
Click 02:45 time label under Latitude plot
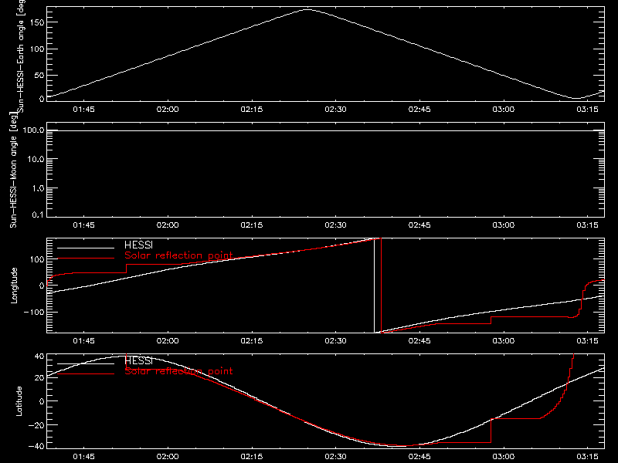pyautogui.click(x=419, y=457)
